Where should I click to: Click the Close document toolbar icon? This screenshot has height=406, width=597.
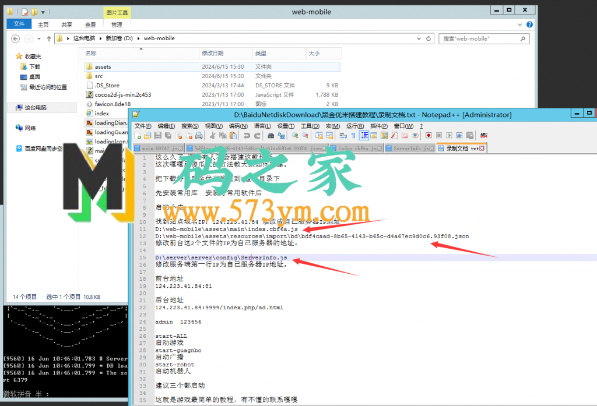click(178, 136)
